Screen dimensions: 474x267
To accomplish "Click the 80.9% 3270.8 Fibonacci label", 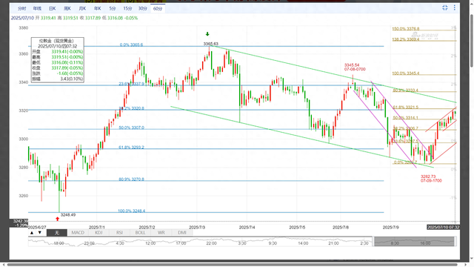I will pyautogui.click(x=132, y=179).
